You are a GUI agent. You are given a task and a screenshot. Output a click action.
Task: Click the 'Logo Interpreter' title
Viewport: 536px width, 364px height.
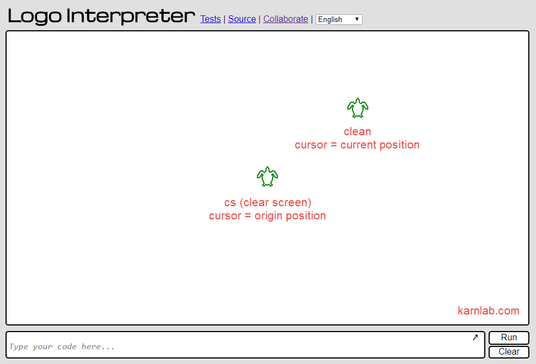click(x=101, y=16)
